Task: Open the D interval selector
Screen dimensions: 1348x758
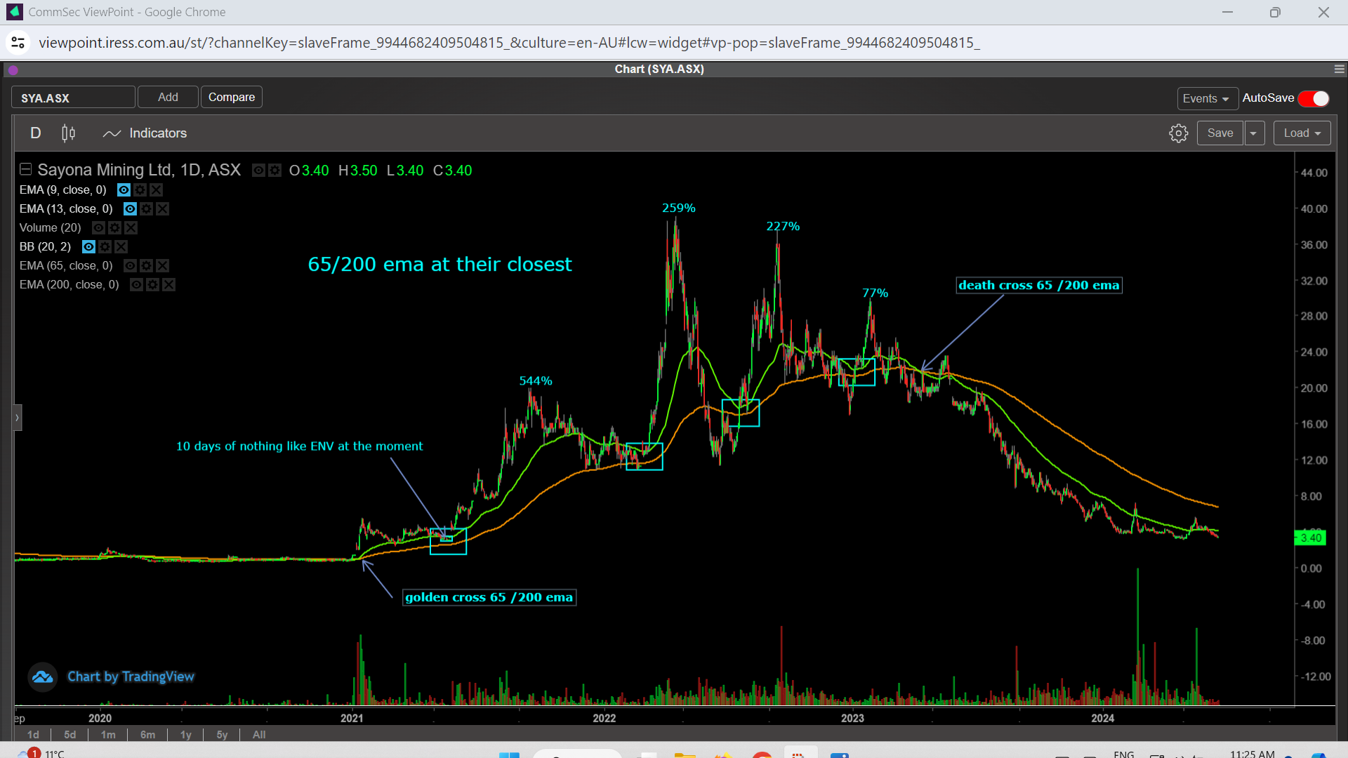Action: click(x=35, y=133)
